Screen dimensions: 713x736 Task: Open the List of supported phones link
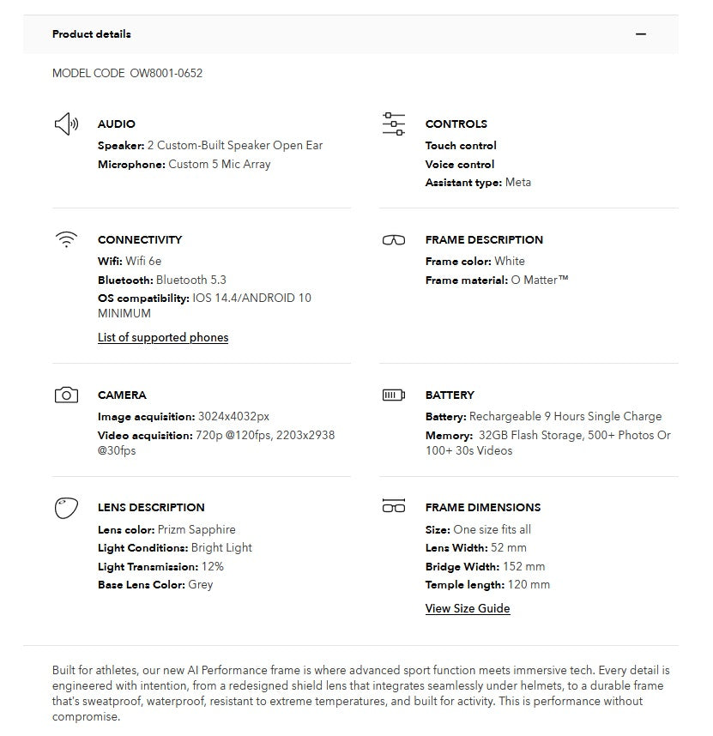click(163, 338)
